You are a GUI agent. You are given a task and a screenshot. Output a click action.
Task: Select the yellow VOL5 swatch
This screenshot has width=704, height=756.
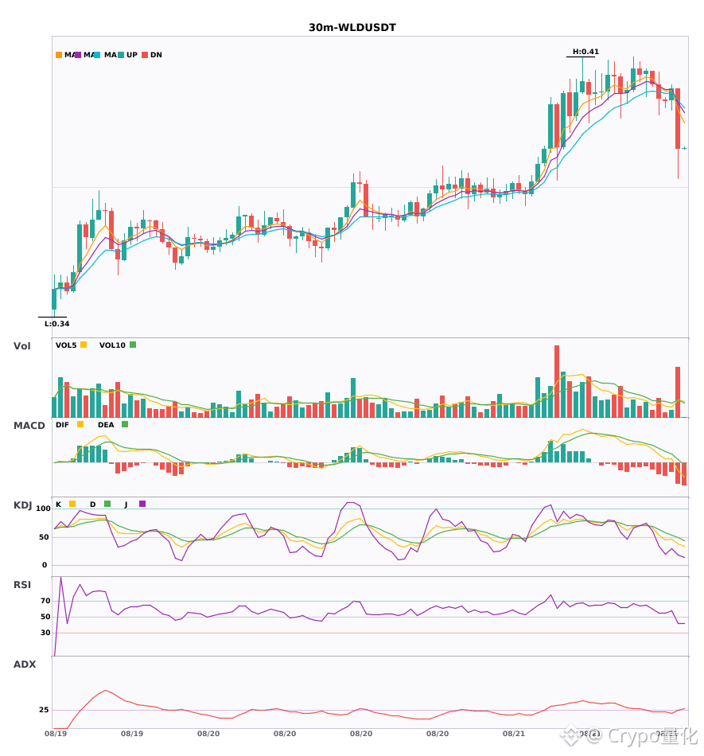click(84, 345)
